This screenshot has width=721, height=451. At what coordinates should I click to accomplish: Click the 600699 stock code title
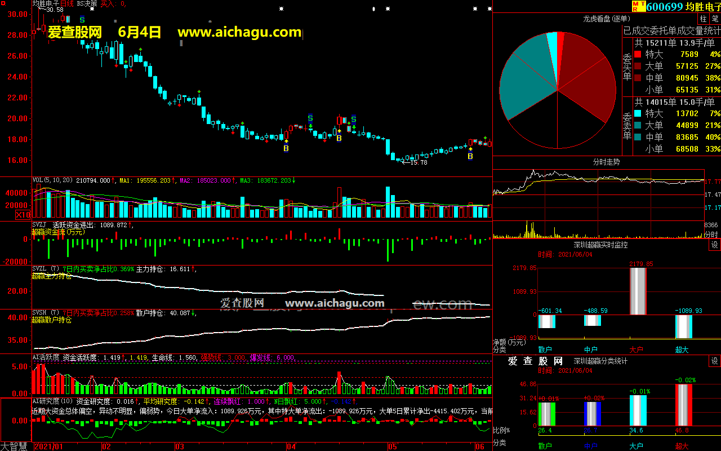[x=664, y=7]
